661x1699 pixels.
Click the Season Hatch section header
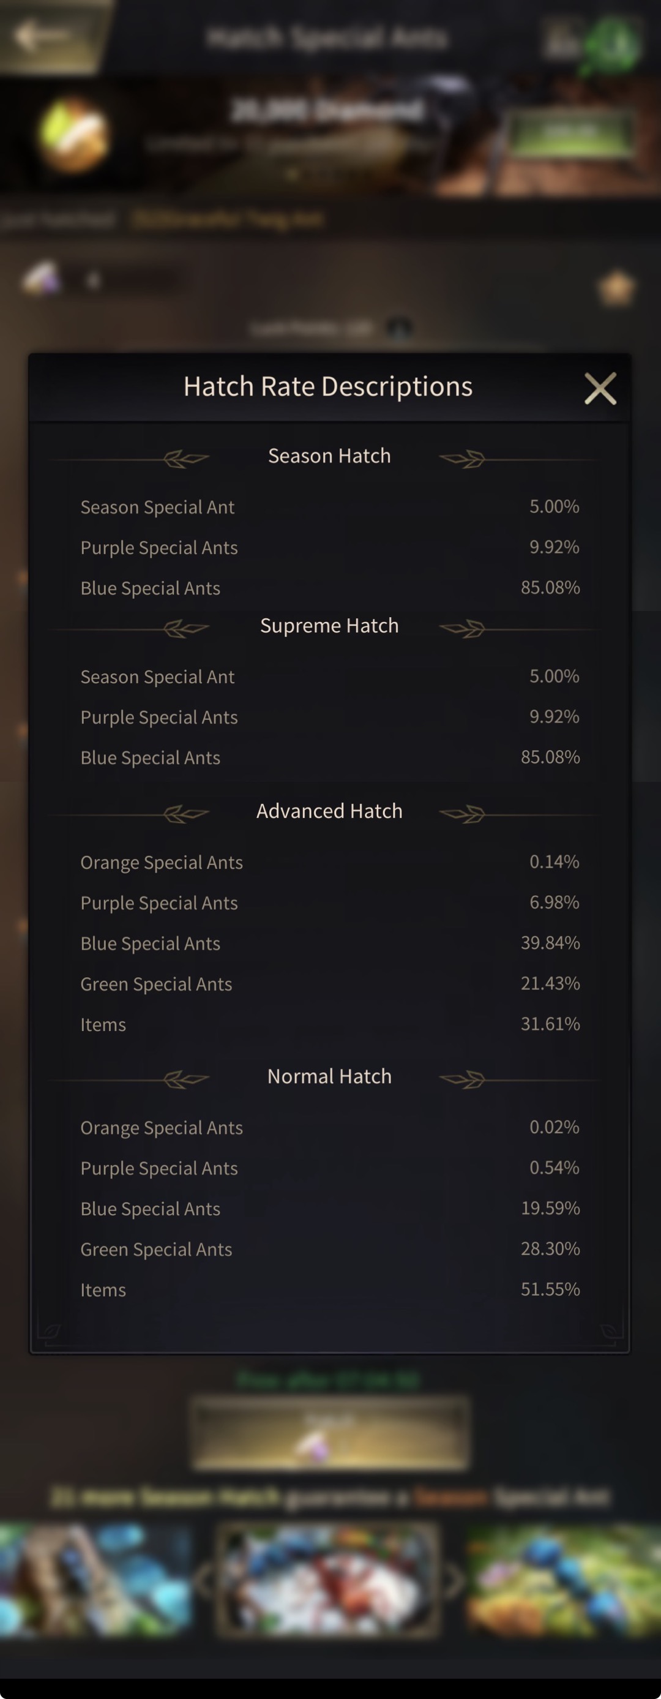(329, 456)
